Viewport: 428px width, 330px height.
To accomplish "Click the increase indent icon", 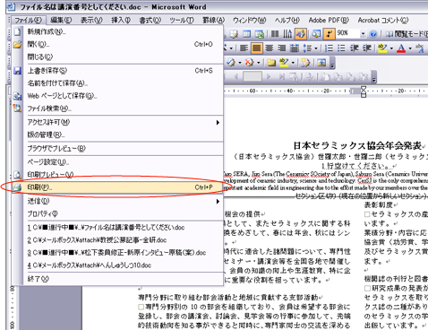I will (x=366, y=48).
